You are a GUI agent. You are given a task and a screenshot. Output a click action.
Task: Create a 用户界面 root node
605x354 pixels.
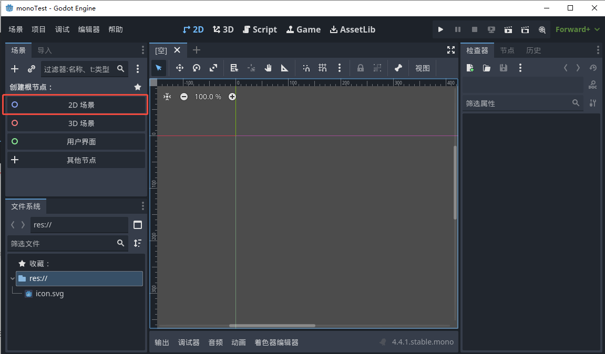tap(76, 141)
